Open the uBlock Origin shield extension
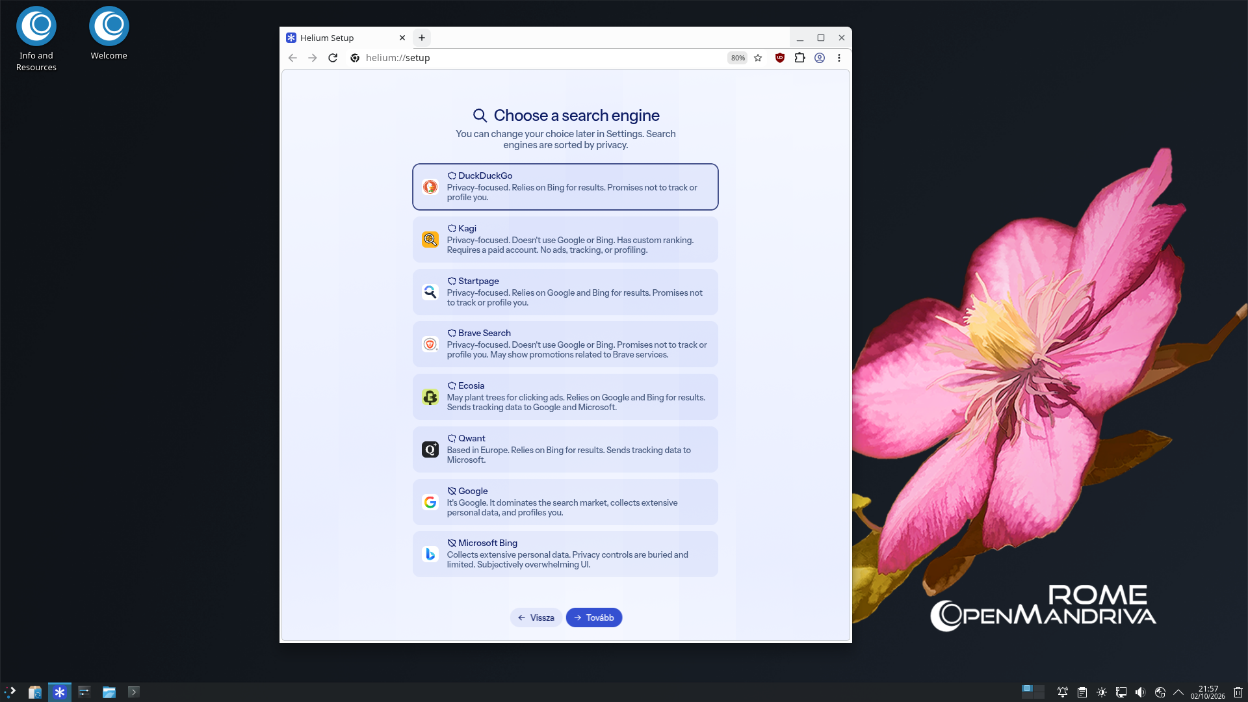The height and width of the screenshot is (702, 1248). pos(780,58)
